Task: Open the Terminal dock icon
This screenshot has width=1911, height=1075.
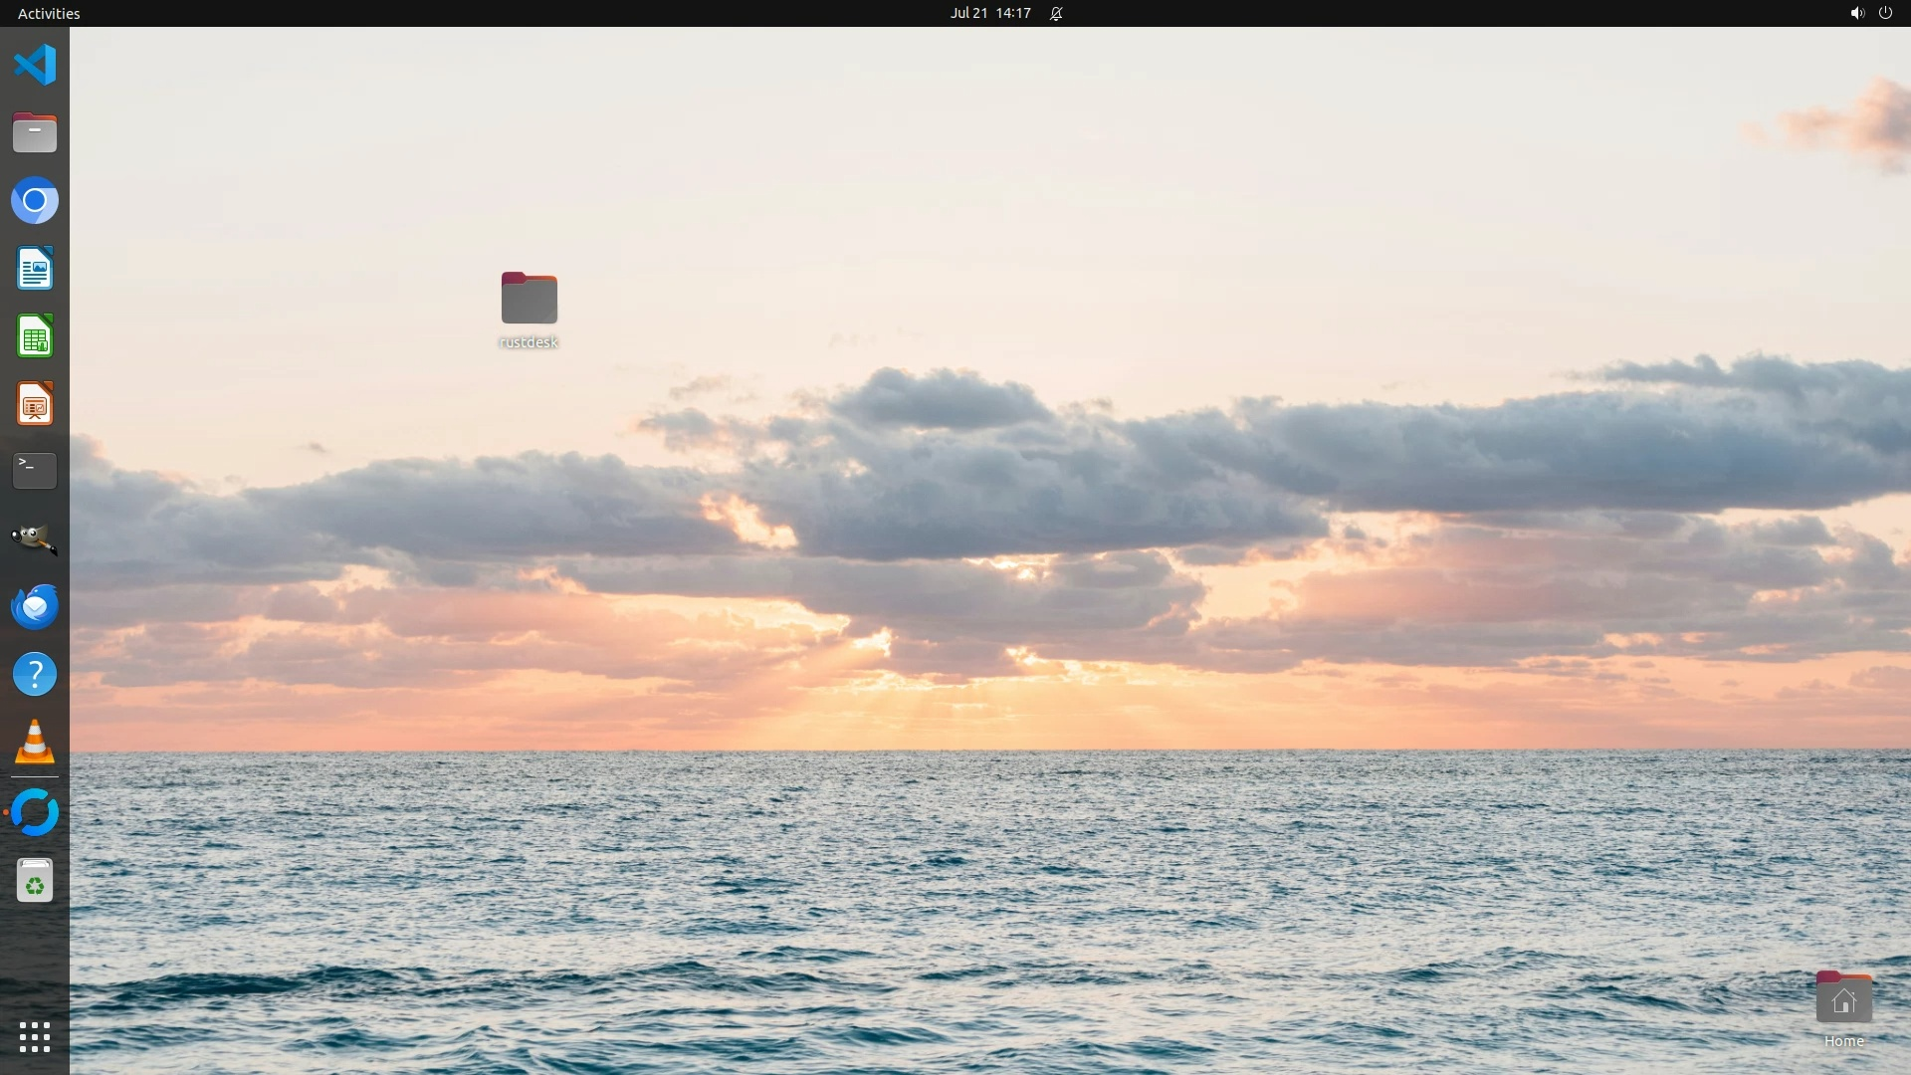Action: (x=35, y=471)
